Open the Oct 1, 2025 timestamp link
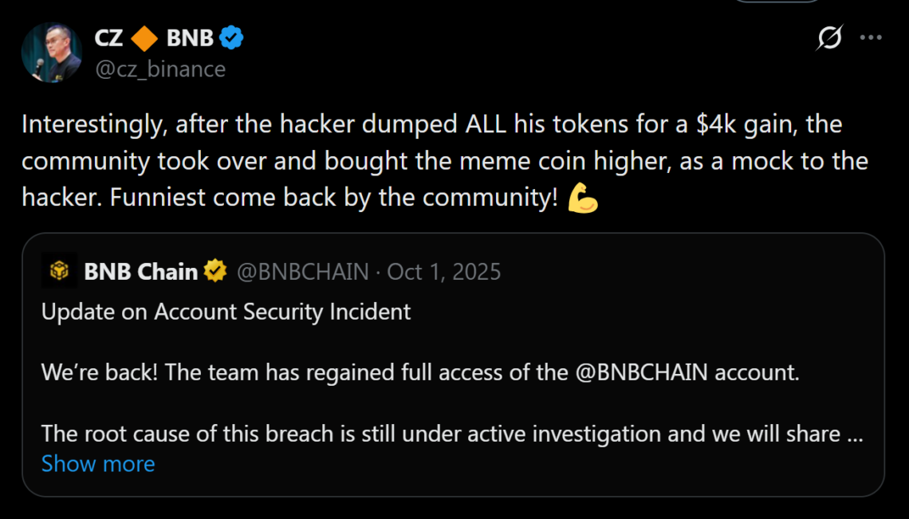This screenshot has width=909, height=519. click(443, 271)
